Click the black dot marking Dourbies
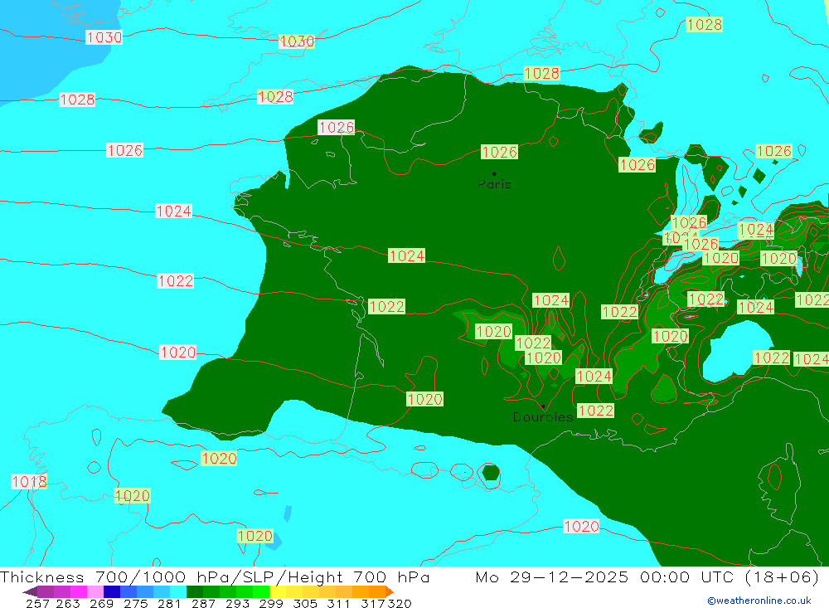The width and height of the screenshot is (829, 608). 543,407
